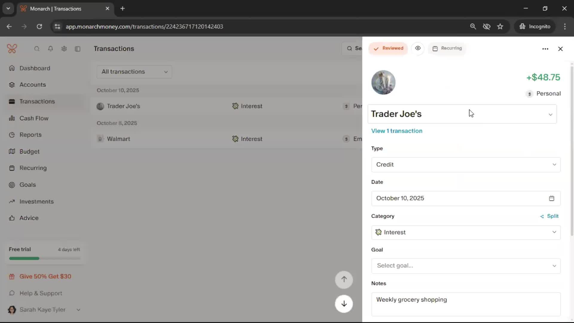Viewport: 574px width, 323px height.
Task: Go to next transaction with down arrow
Action: [x=344, y=304]
